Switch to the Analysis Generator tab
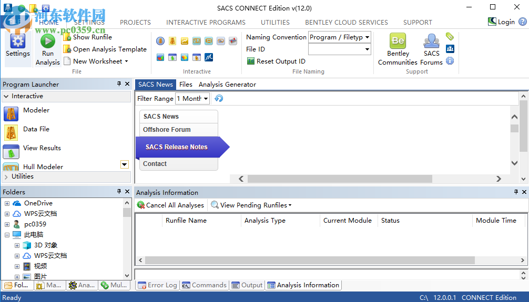The image size is (529, 302). (227, 85)
